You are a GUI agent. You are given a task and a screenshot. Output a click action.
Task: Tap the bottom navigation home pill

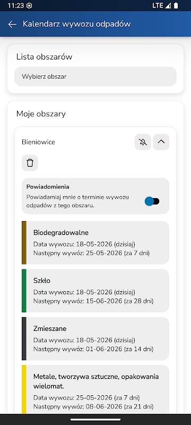tap(95, 420)
